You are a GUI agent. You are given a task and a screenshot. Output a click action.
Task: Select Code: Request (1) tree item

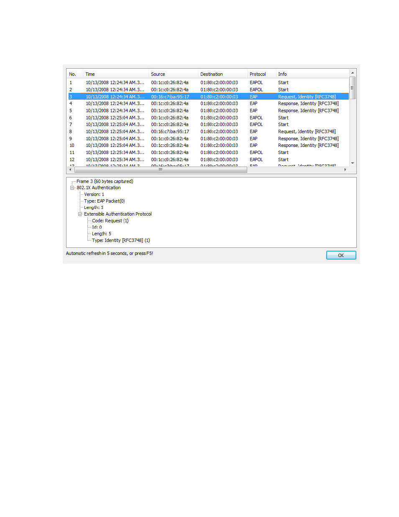110,221
